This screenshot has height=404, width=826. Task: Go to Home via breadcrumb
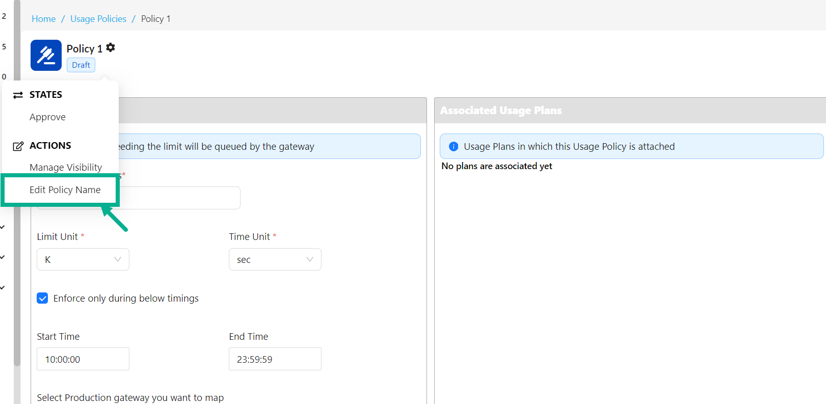[x=44, y=19]
